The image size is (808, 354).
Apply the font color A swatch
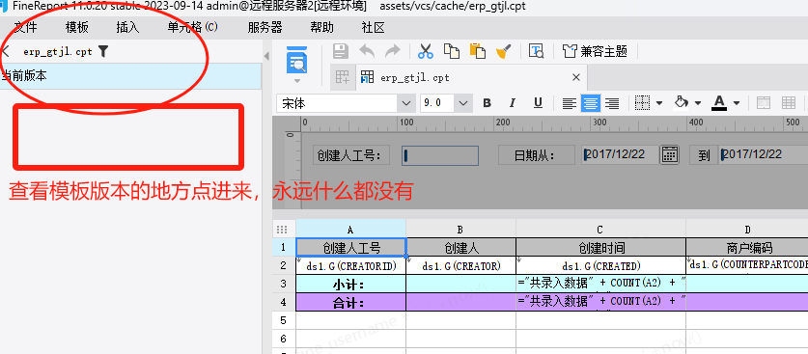719,103
